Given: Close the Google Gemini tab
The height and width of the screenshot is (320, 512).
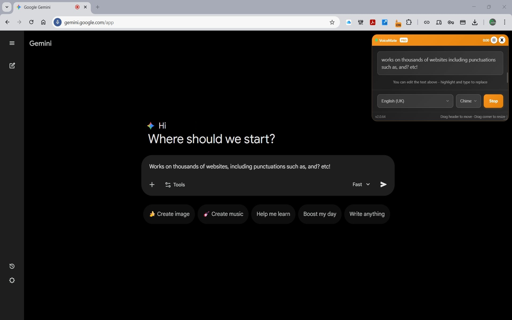Looking at the screenshot, I should (x=85, y=7).
